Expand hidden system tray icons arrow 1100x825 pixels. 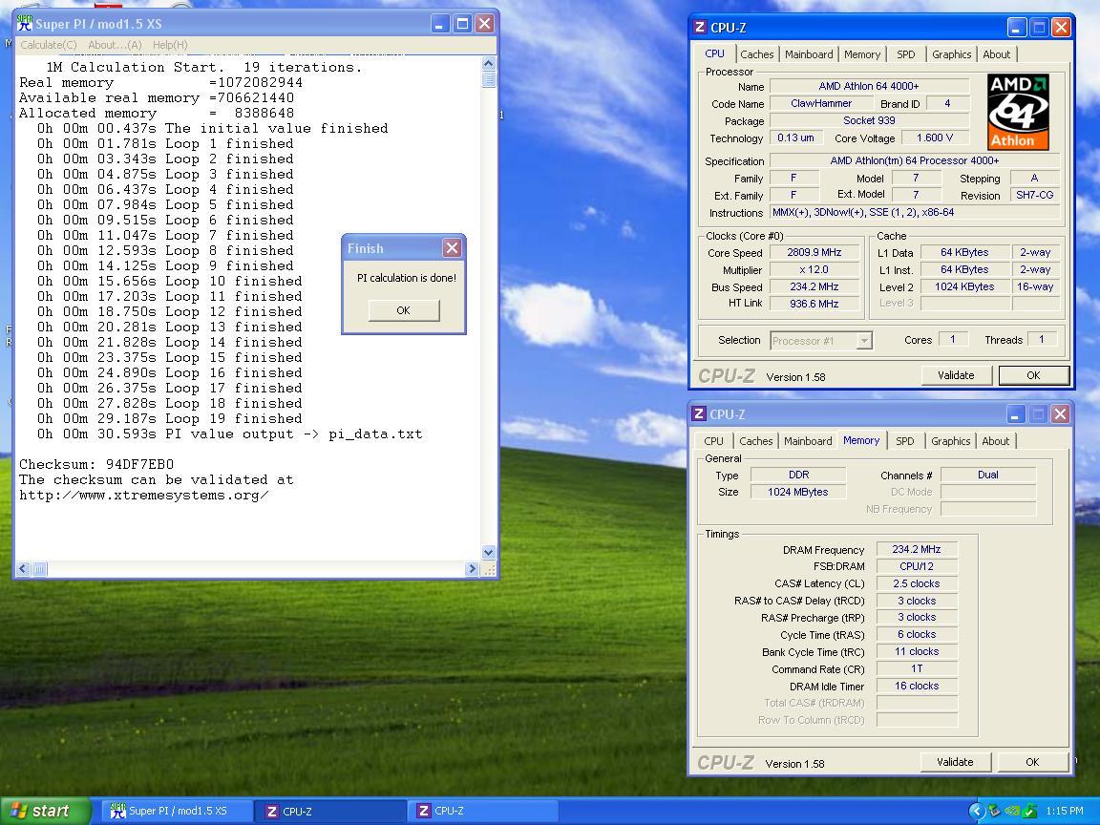click(977, 811)
